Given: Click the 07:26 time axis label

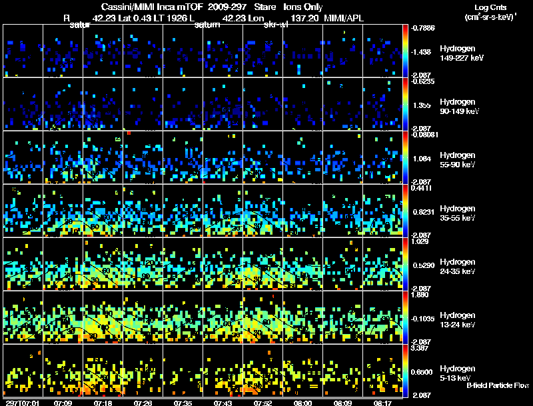Looking at the screenshot, I should 143,403.
